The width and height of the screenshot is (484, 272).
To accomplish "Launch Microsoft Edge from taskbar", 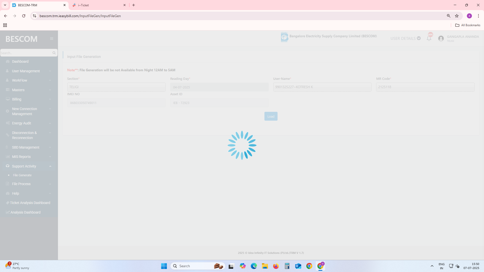I will 254,266.
